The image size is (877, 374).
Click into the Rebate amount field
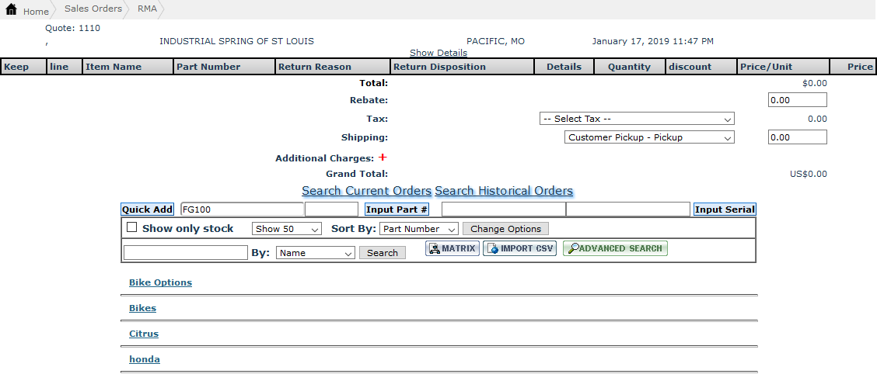pyautogui.click(x=797, y=100)
